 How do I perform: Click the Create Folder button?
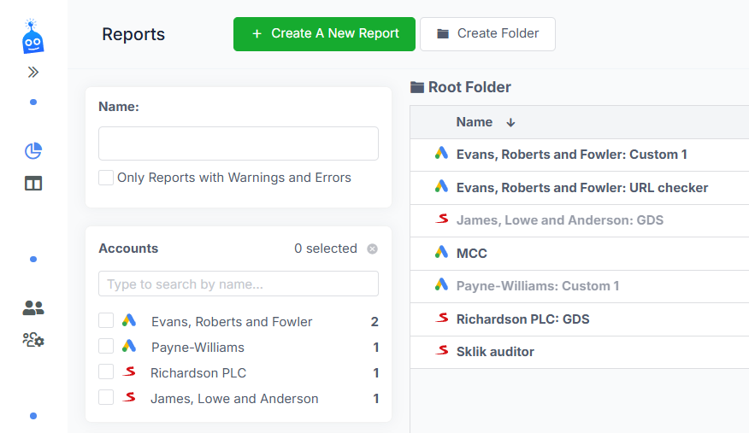[487, 34]
